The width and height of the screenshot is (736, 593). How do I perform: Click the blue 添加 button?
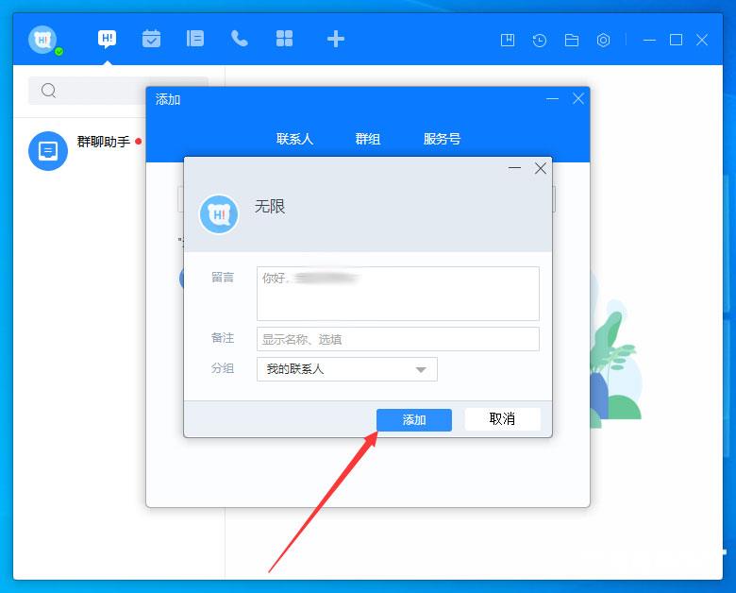click(414, 419)
